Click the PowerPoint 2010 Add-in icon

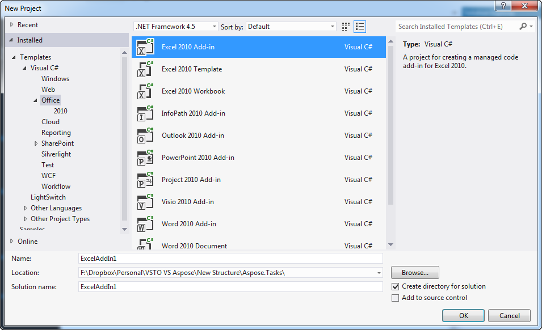(x=145, y=158)
